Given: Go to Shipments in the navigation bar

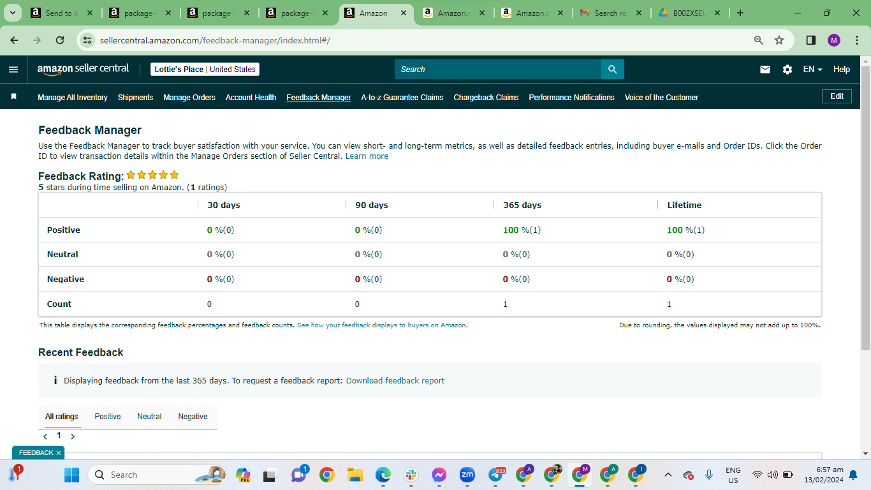Looking at the screenshot, I should click(135, 98).
